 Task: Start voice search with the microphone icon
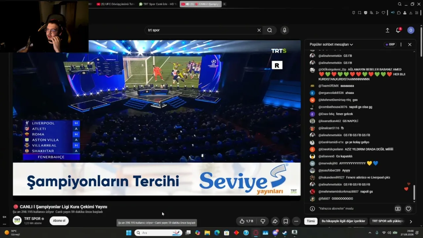coord(285,30)
